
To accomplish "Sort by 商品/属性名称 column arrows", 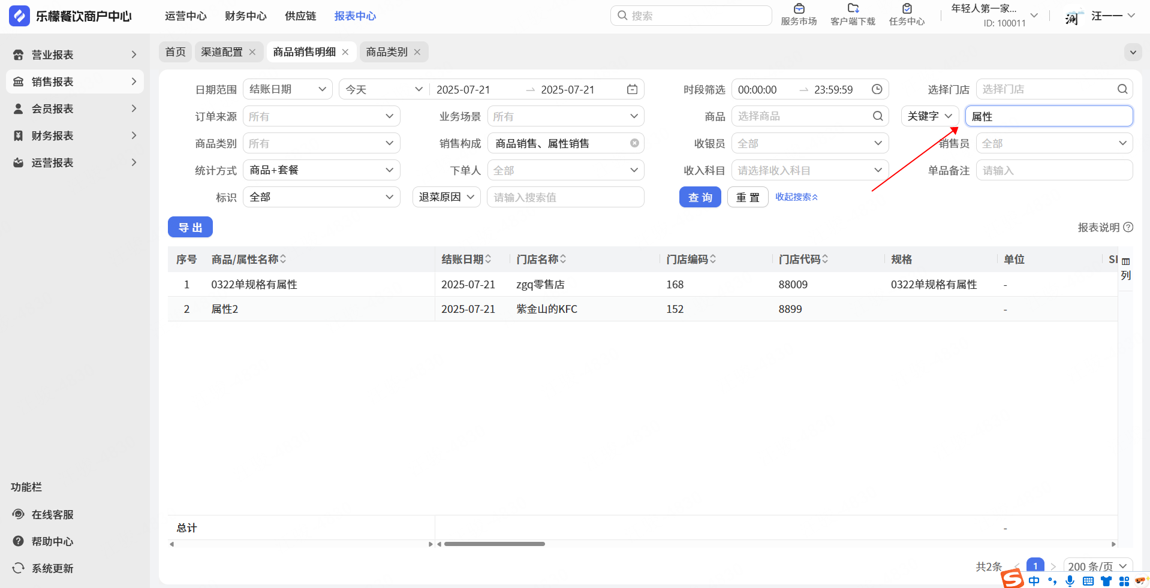I will pos(283,259).
